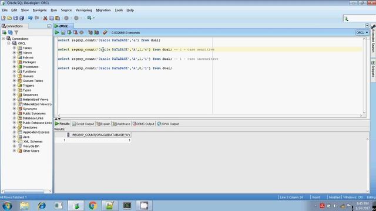The width and height of the screenshot is (376, 211).
Task: Select the Synonyms tree item
Action: click(x=30, y=108)
